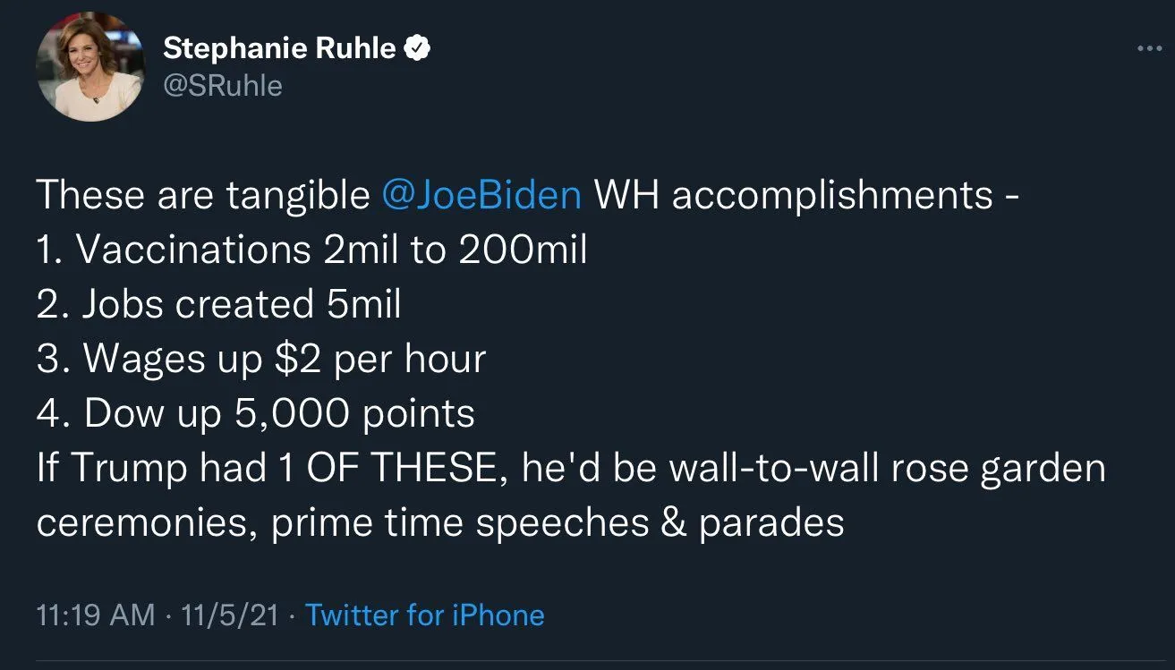The image size is (1175, 670).
Task: Open the three-dot more options menu
Action: 1149,49
